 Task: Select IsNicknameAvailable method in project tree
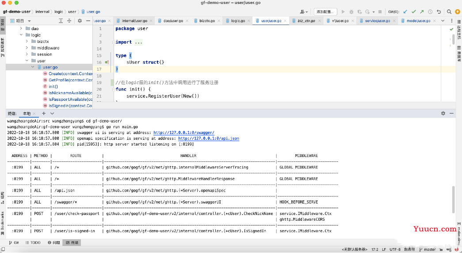click(70, 93)
